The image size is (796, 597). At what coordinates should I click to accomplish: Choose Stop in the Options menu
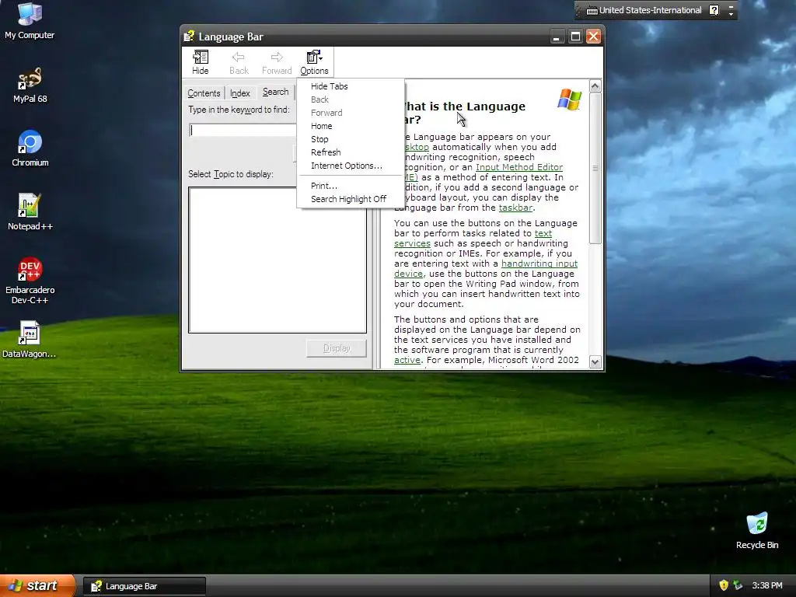click(x=351, y=139)
